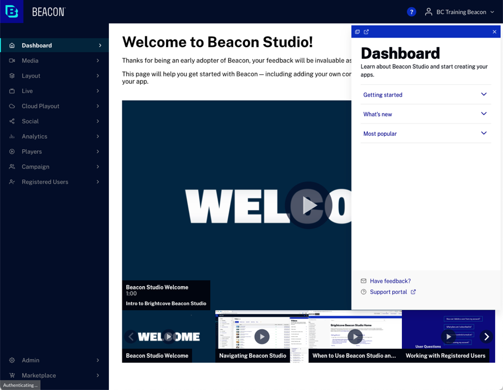Expand Marketplace submenu chevron
This screenshot has width=503, height=390.
pyautogui.click(x=98, y=375)
